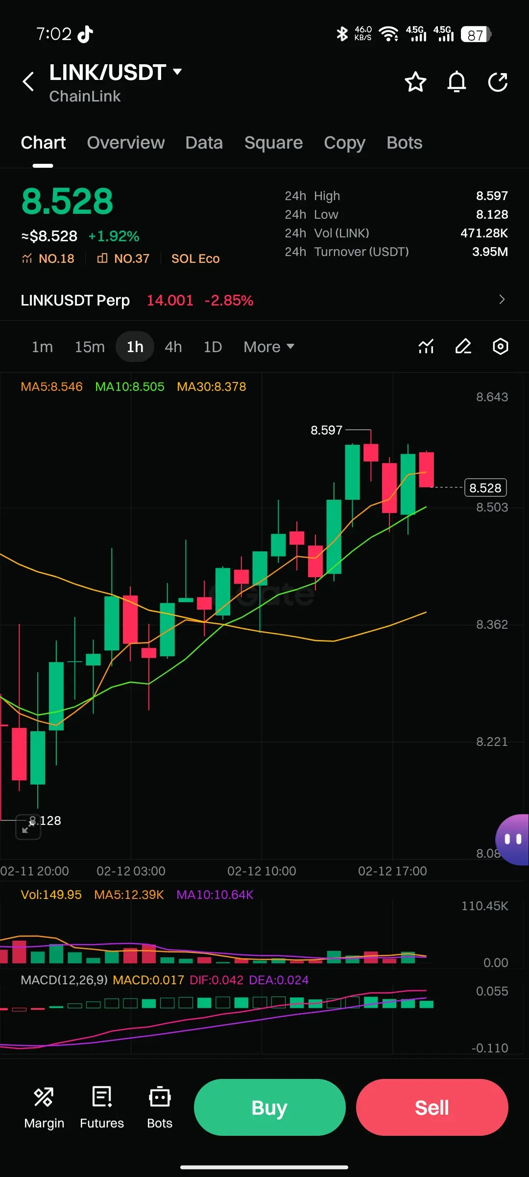
Task: Tap the green Buy button
Action: click(x=270, y=1107)
